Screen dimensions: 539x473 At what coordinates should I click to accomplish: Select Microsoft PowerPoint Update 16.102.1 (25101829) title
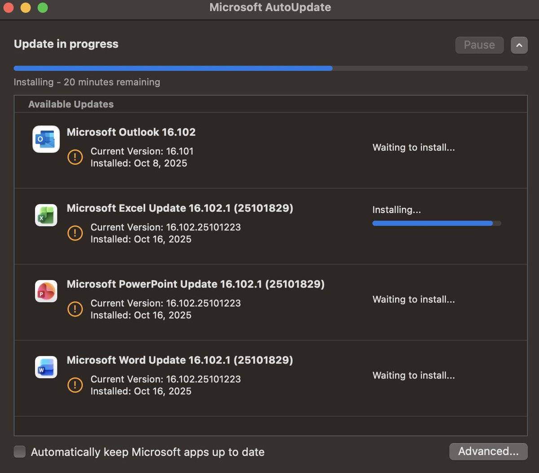[196, 284]
